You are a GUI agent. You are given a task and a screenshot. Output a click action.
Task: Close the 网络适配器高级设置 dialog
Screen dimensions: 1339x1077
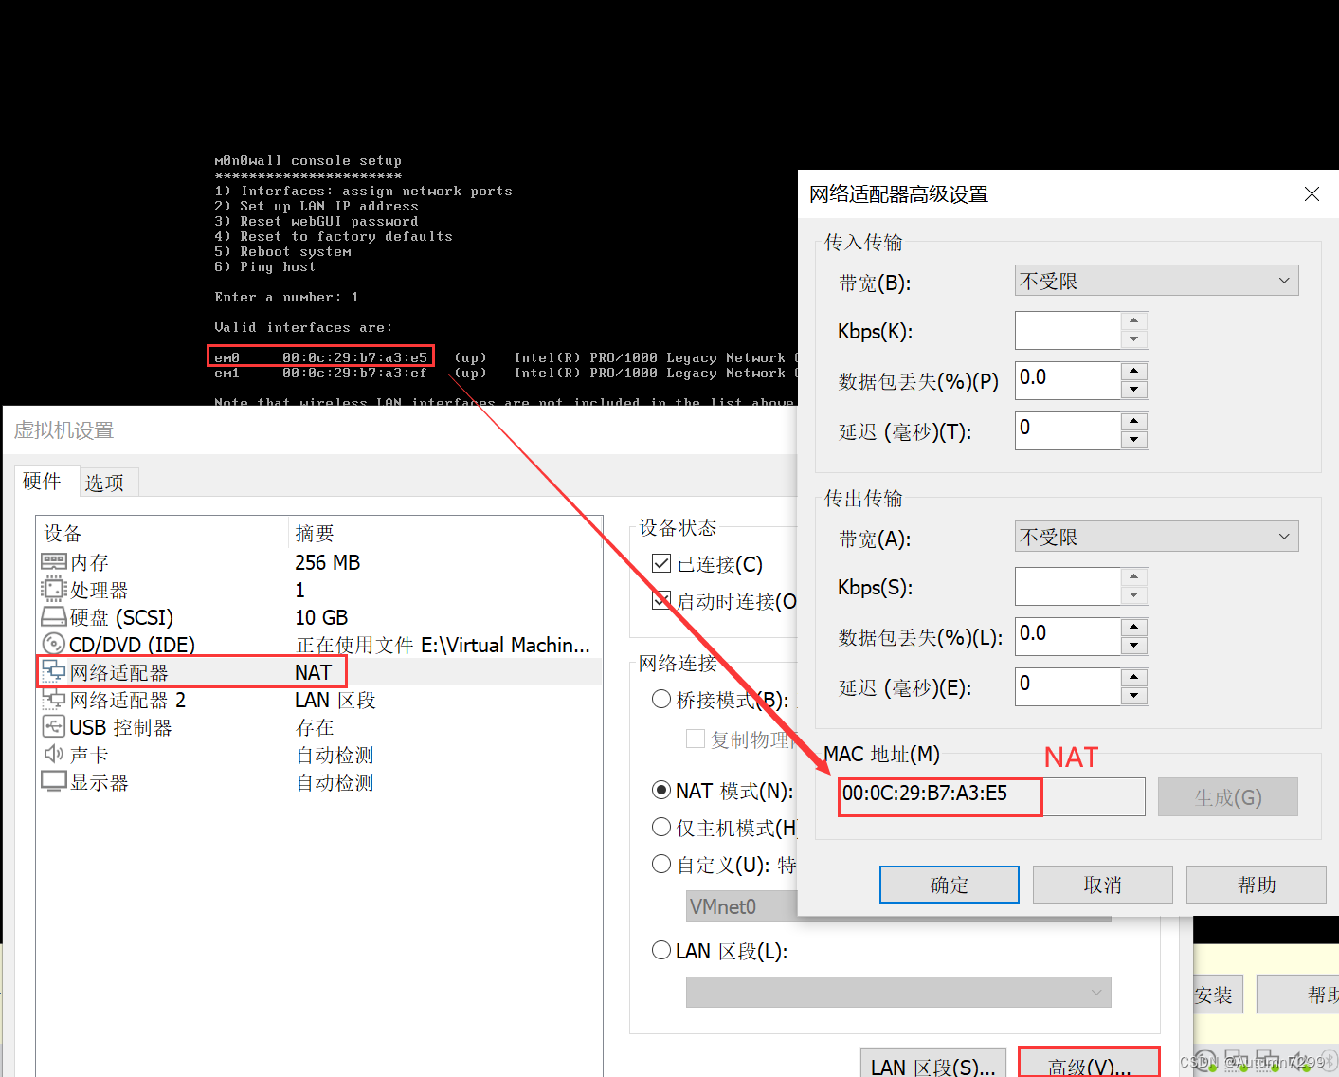[x=1312, y=194]
